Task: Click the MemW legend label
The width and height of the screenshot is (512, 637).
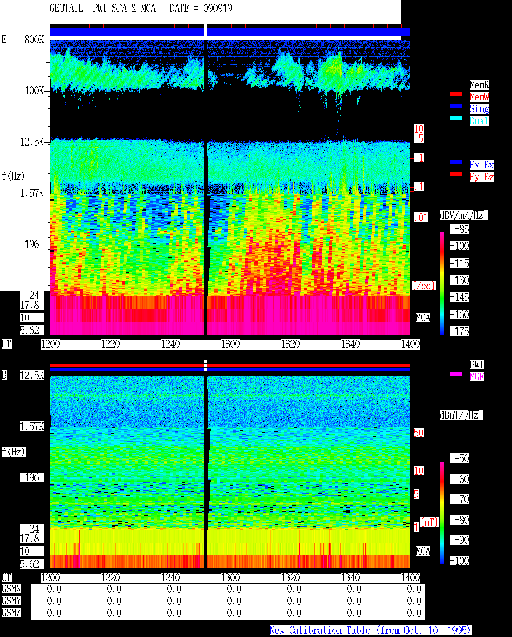Action: [x=479, y=97]
